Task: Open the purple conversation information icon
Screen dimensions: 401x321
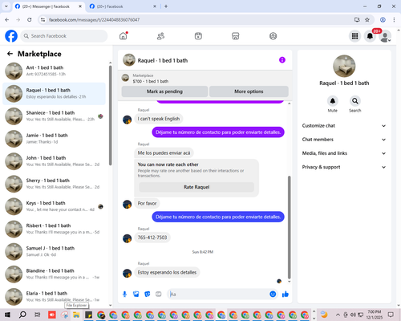Action: click(282, 60)
